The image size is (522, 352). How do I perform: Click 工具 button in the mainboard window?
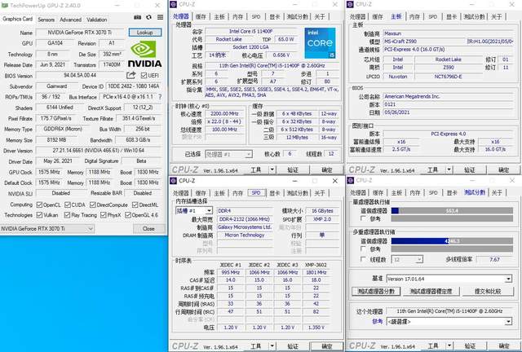click(432, 169)
